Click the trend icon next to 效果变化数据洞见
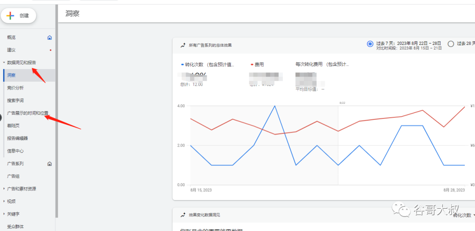This screenshot has width=475, height=231. 183,215
